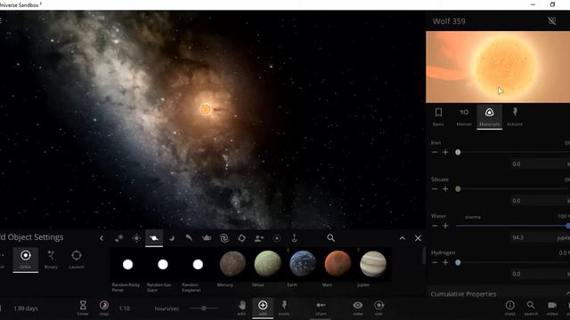
Task: Increase Hydrogen with the plus button
Action: [x=445, y=262]
